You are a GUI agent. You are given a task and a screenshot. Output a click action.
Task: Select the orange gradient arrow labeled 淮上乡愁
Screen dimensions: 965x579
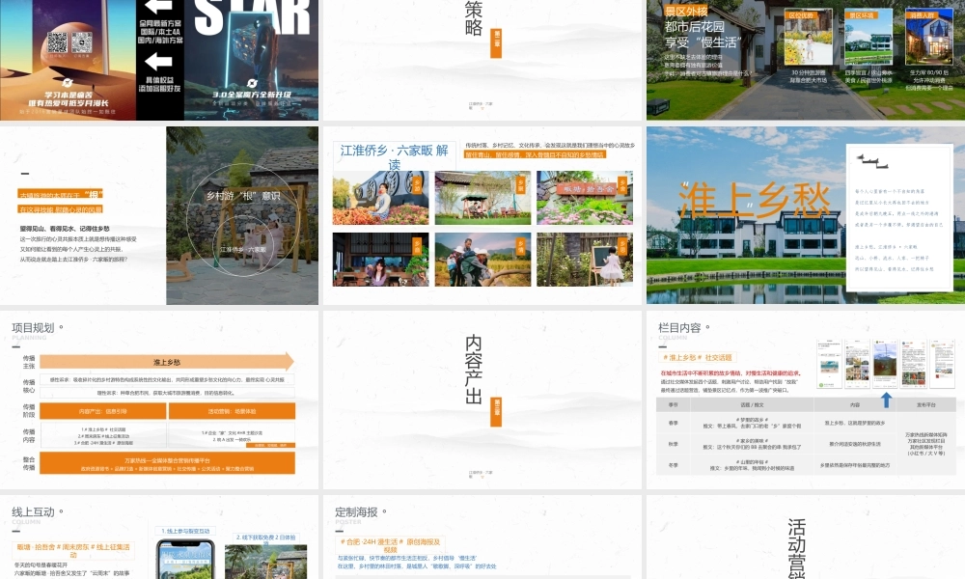coord(169,364)
